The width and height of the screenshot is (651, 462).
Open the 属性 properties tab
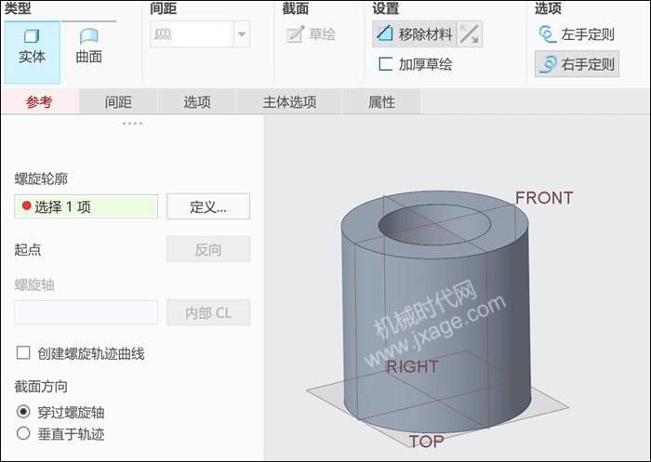(x=381, y=101)
